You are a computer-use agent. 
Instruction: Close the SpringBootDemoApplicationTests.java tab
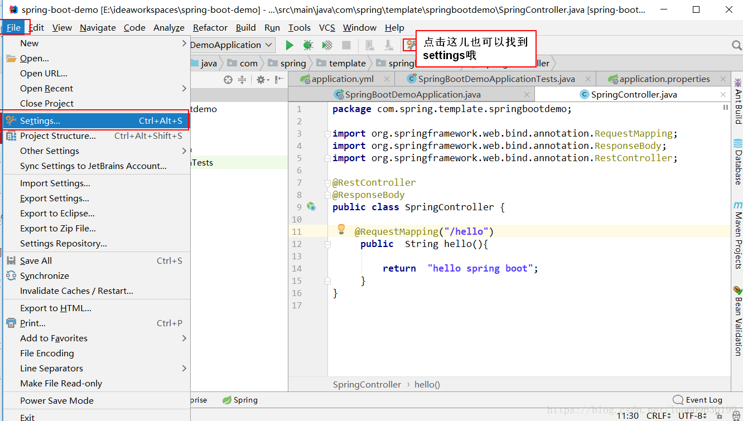pyautogui.click(x=588, y=79)
